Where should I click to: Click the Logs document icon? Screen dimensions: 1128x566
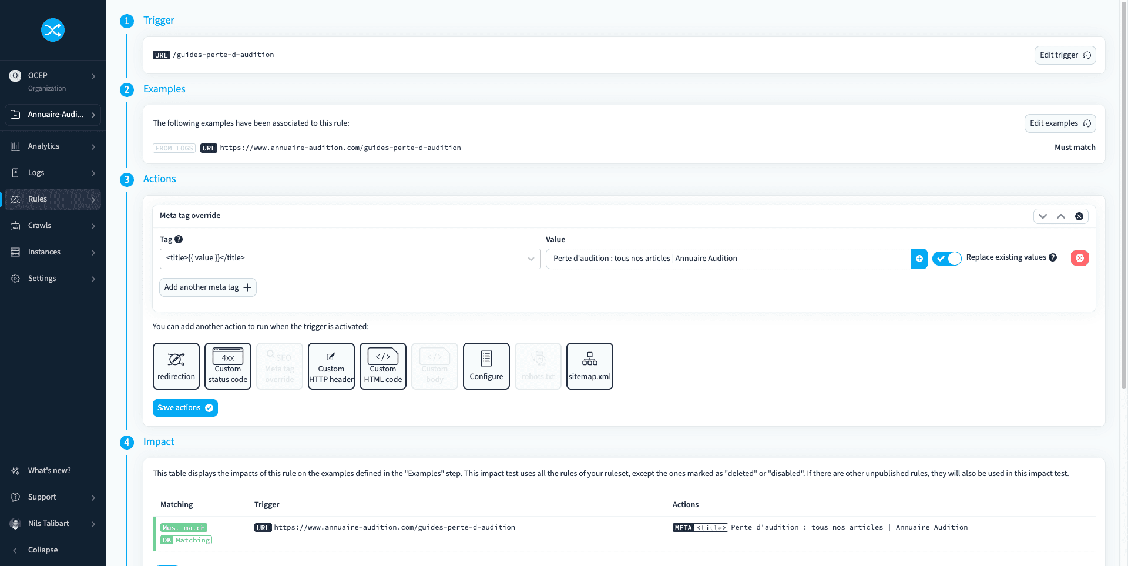[x=15, y=173]
